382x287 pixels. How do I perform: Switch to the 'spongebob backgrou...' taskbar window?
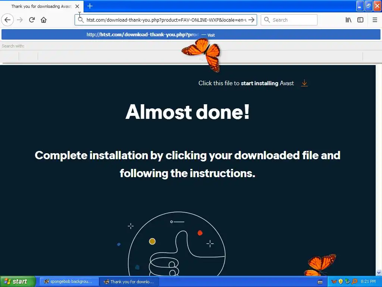tap(68, 281)
